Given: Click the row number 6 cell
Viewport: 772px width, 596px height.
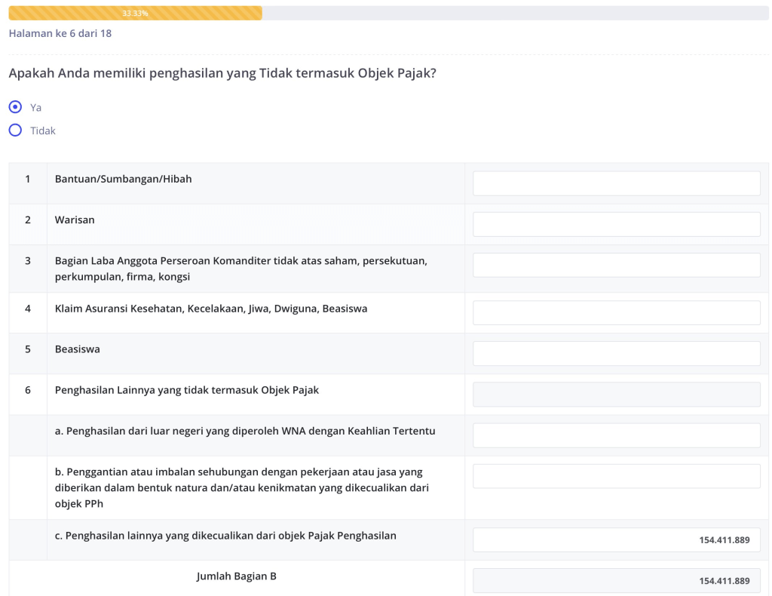Looking at the screenshot, I should point(28,391).
